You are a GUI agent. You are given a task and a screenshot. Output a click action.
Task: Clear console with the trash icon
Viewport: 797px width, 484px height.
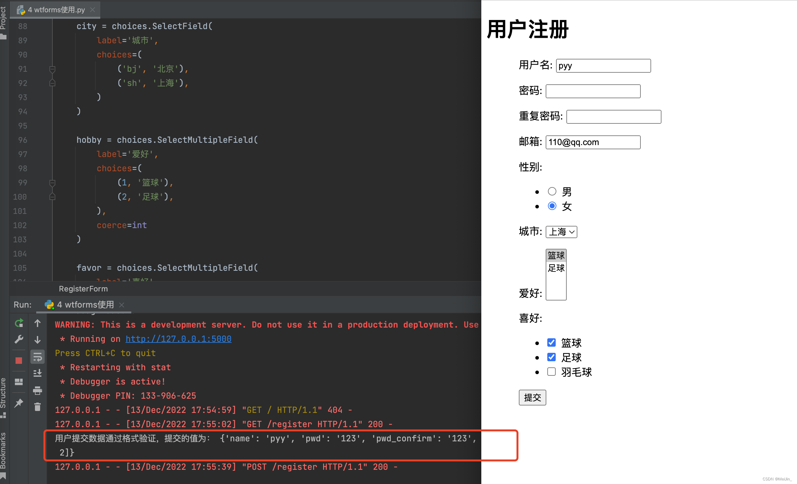(38, 407)
